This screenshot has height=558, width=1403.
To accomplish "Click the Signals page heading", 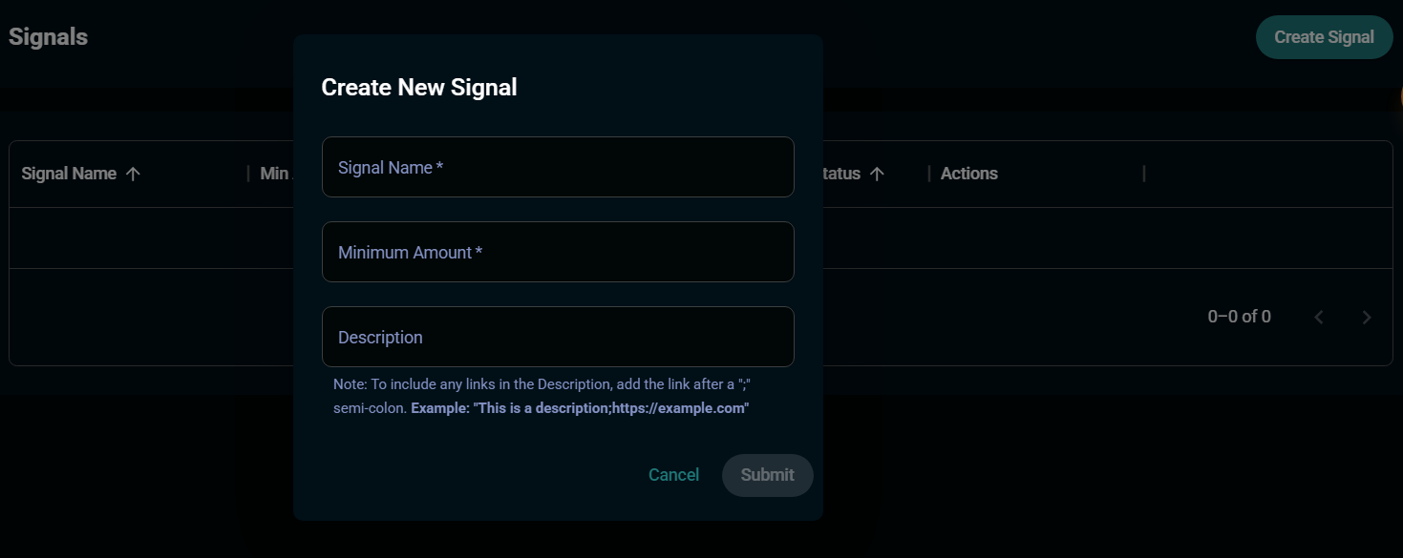I will [48, 36].
